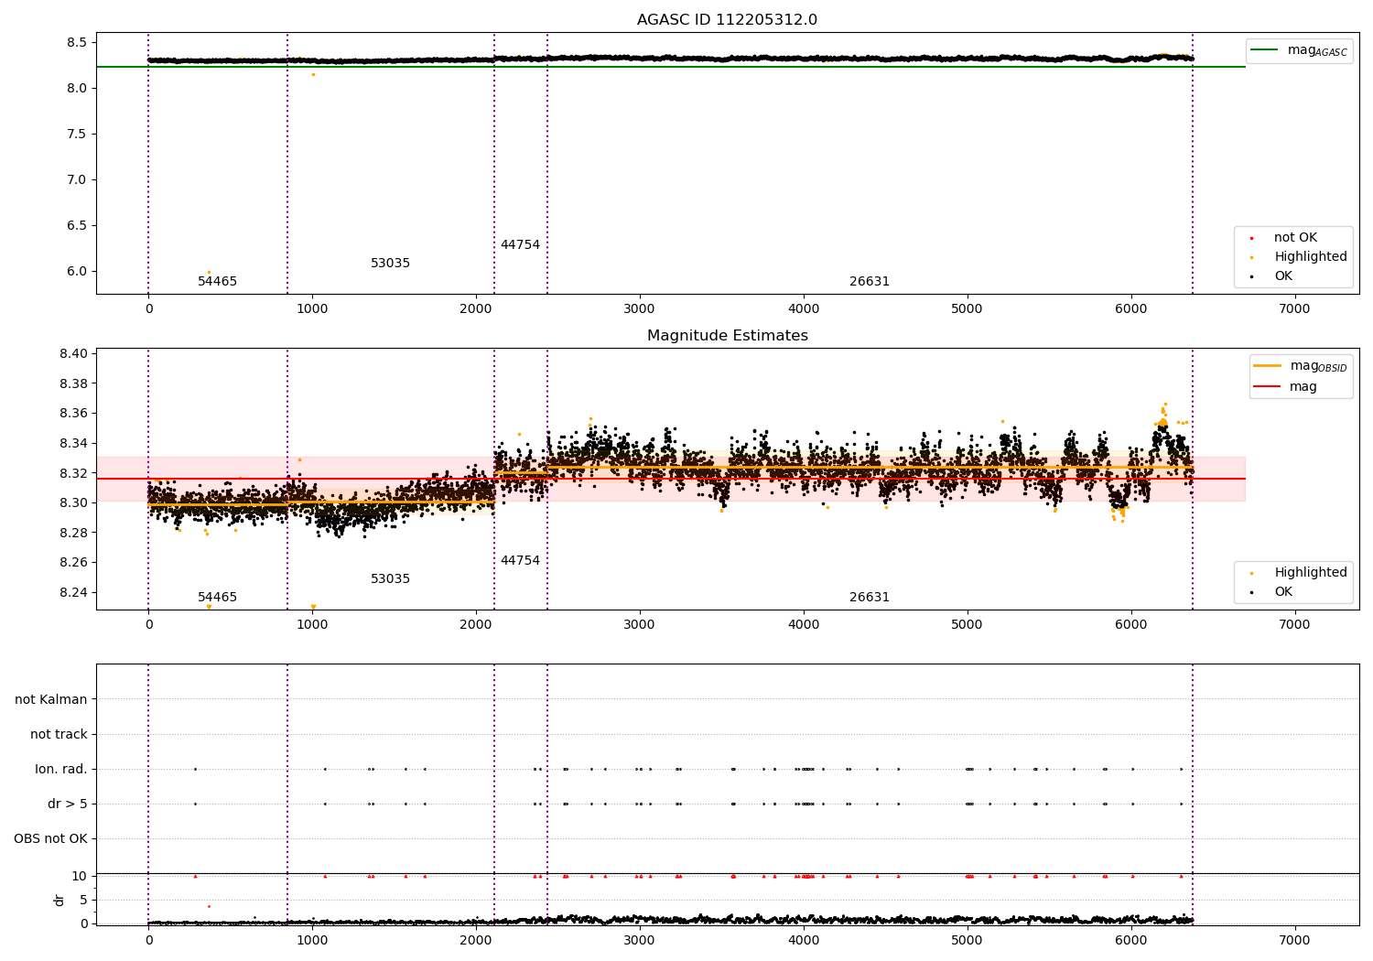1373x961 pixels.
Task: Click lone red dot near dr 3.5
Action: (x=209, y=906)
